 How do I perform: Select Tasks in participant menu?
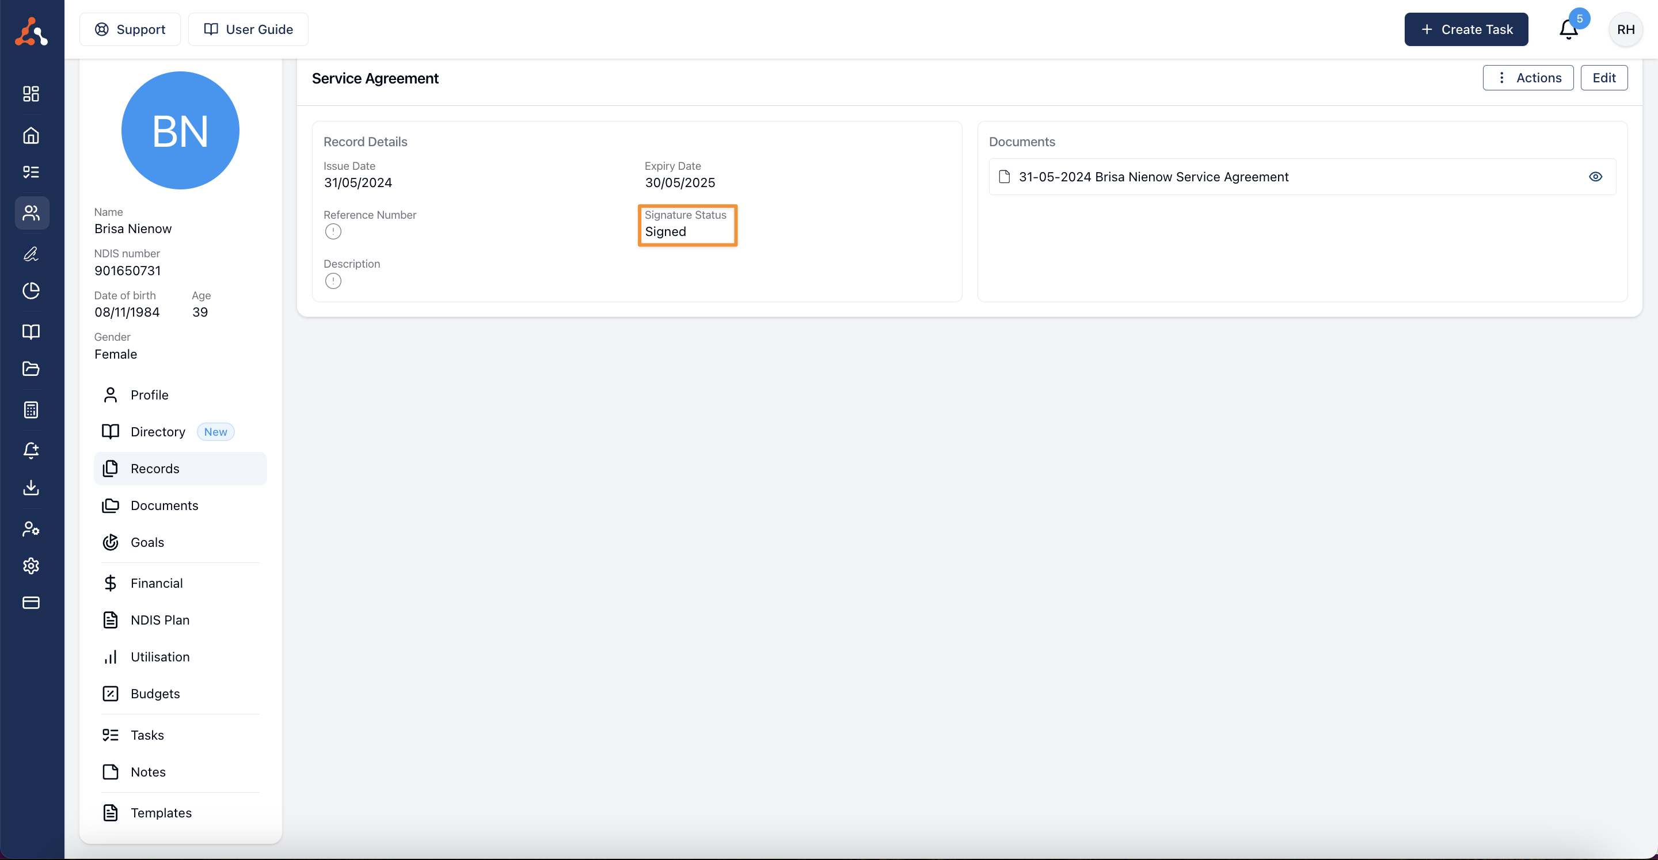point(180,735)
